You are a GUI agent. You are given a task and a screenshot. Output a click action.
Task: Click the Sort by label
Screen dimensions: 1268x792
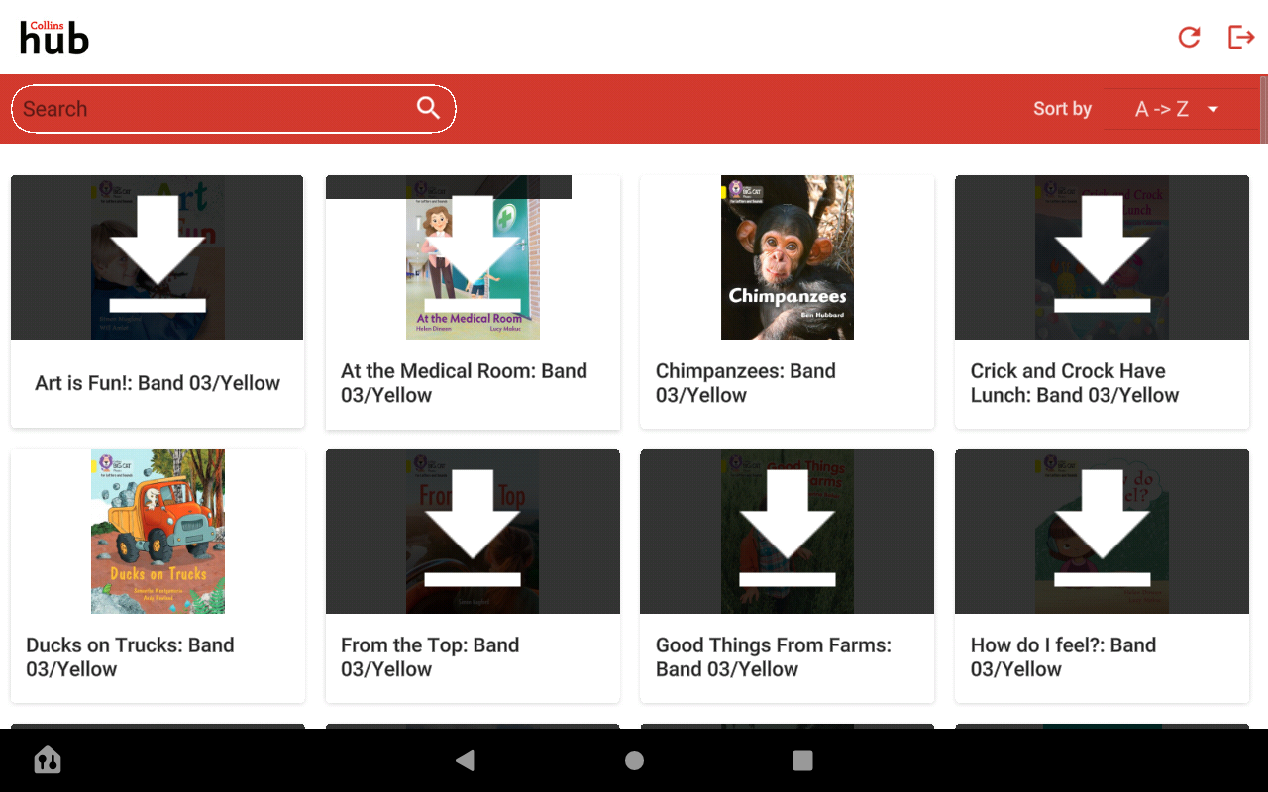click(1061, 109)
